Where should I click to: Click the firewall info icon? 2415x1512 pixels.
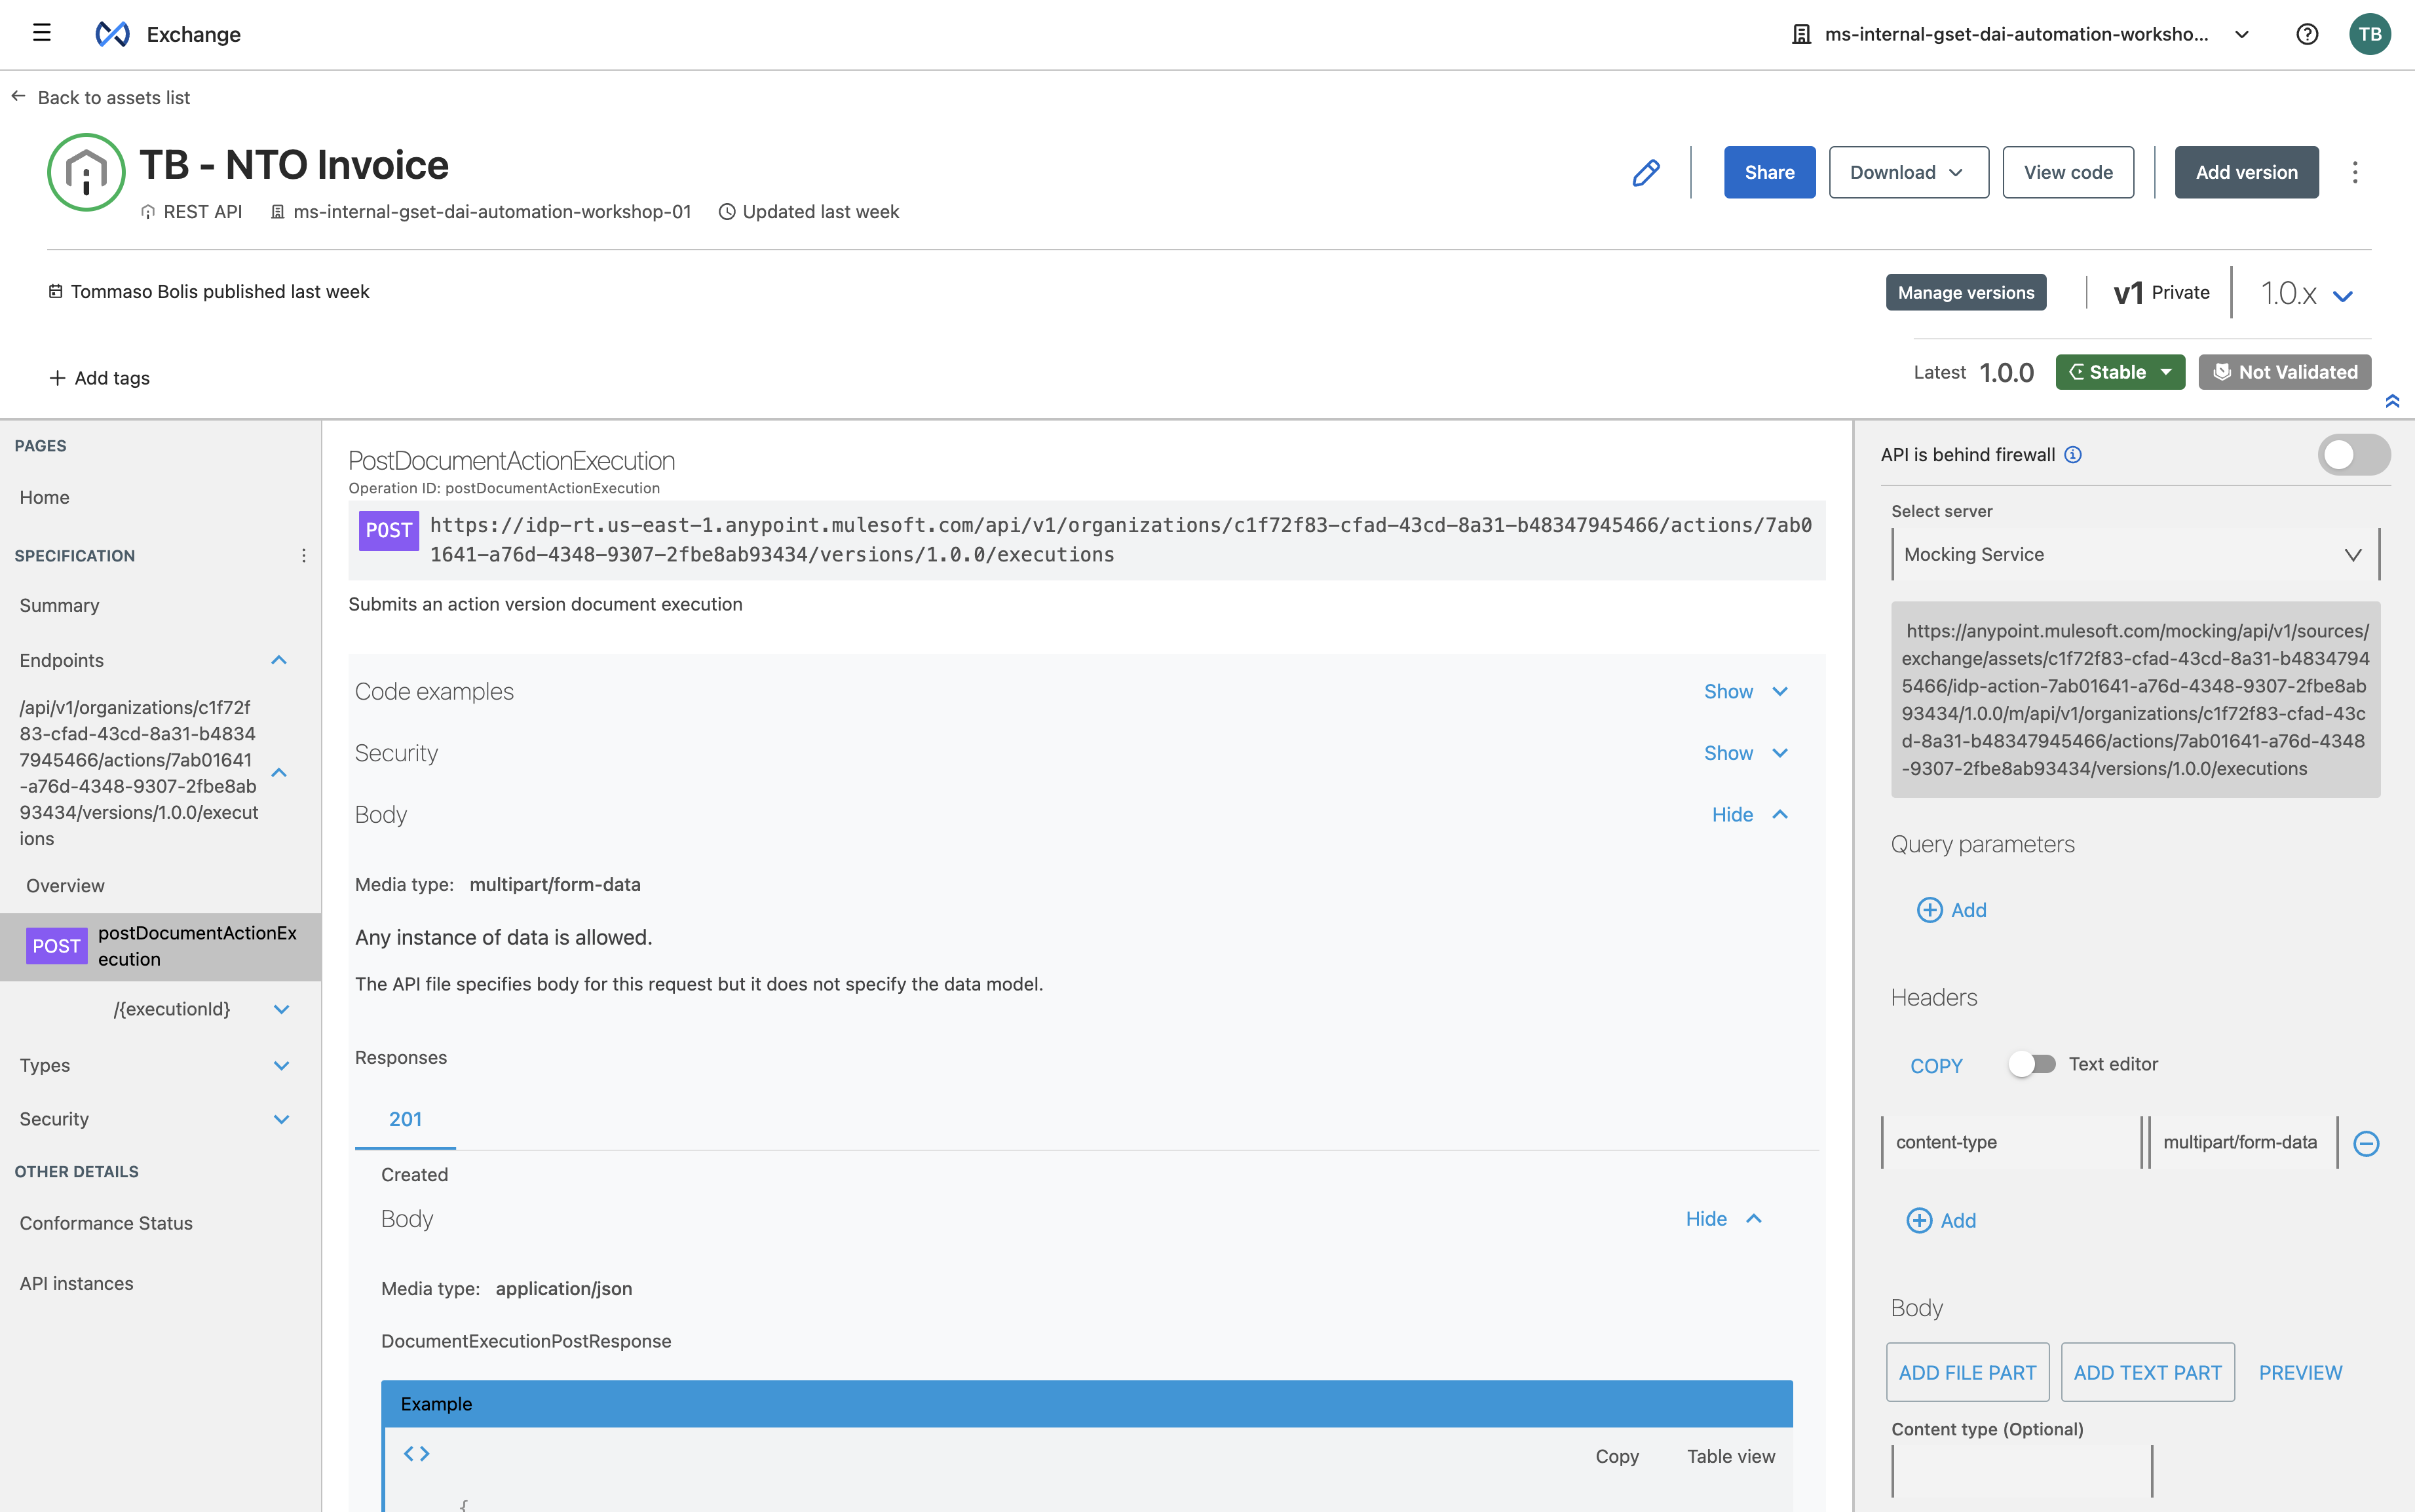2073,455
